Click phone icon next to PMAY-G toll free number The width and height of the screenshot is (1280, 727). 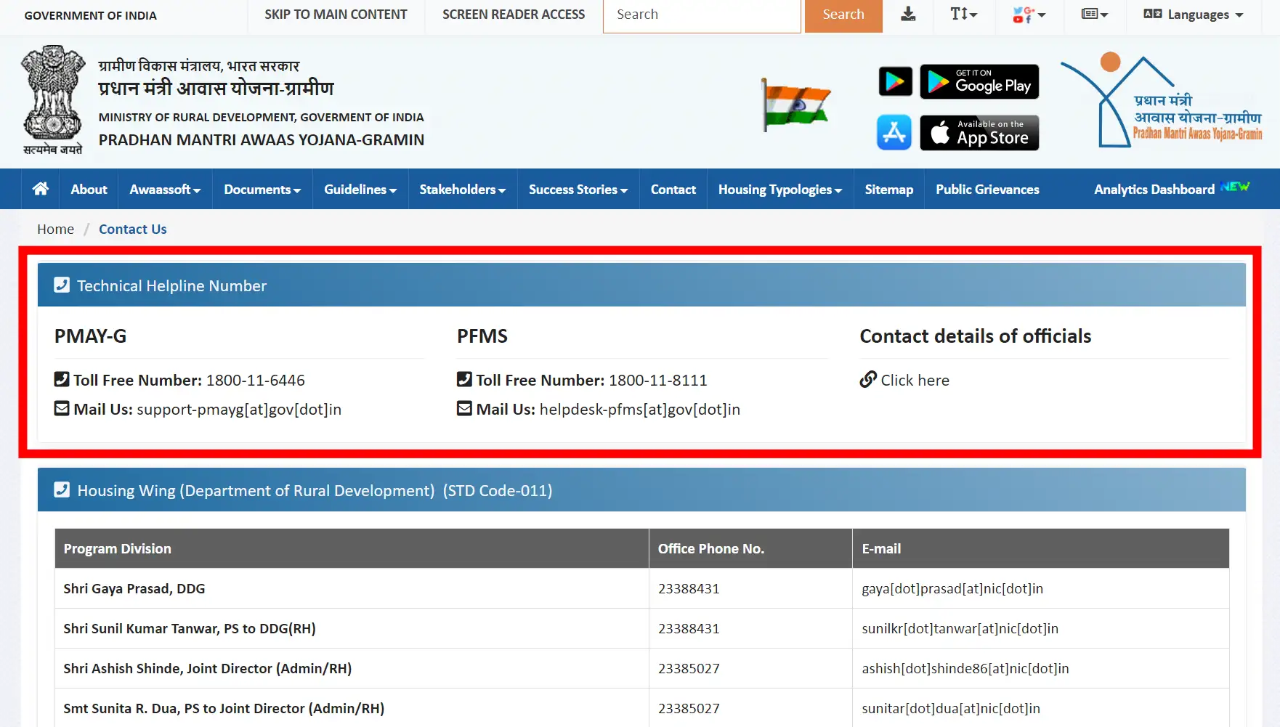click(62, 379)
